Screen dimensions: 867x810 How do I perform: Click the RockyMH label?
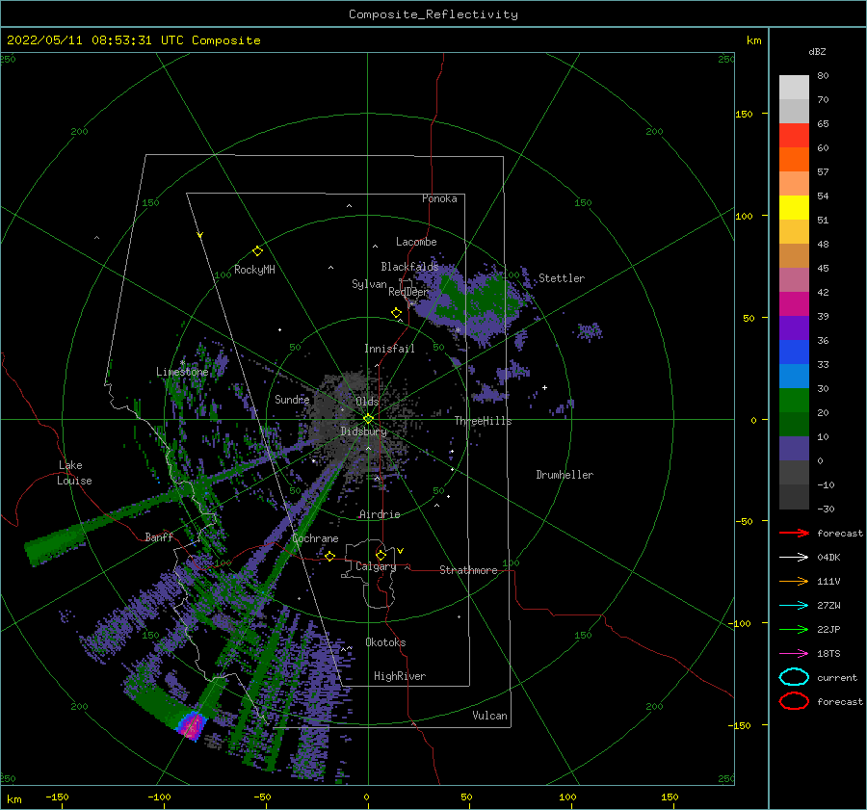click(254, 270)
